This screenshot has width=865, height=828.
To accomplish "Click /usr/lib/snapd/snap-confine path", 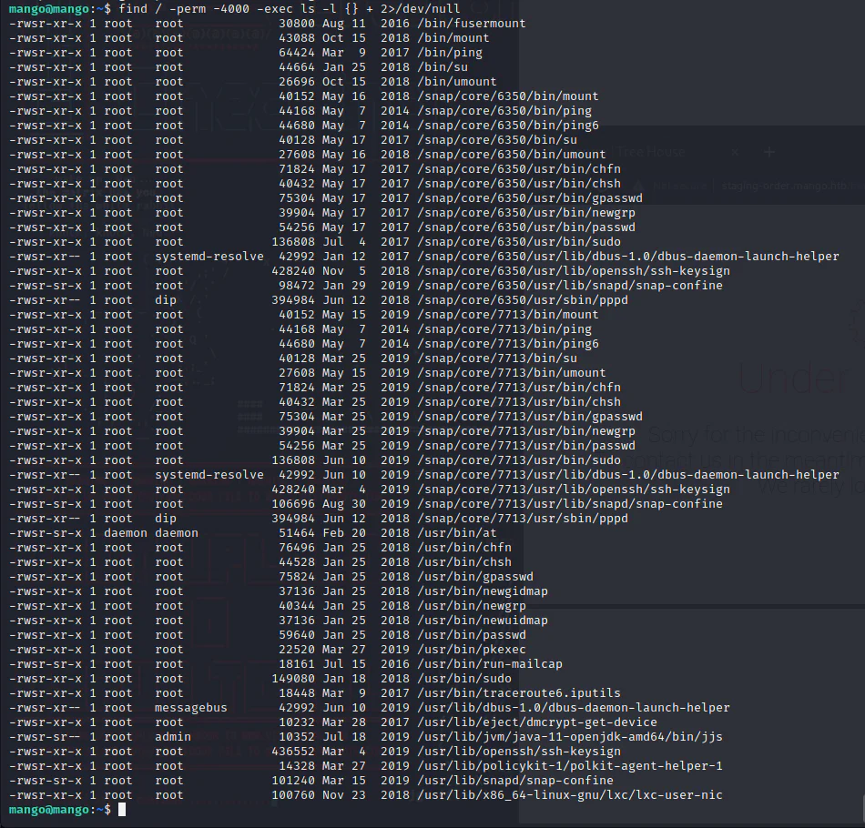I will click(x=515, y=781).
